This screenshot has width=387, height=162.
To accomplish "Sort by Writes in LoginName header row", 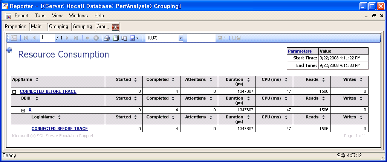I will [x=361, y=117].
